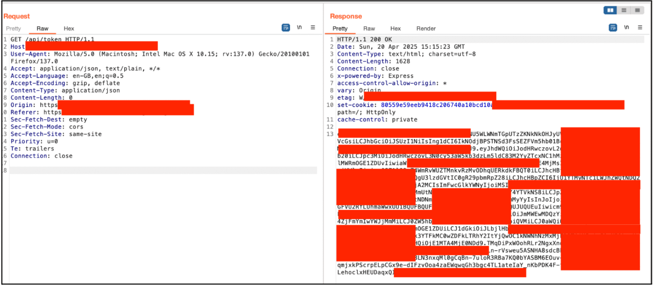Click the 'Content-Type: text/html; charset=utf-8' line

(x=406, y=54)
